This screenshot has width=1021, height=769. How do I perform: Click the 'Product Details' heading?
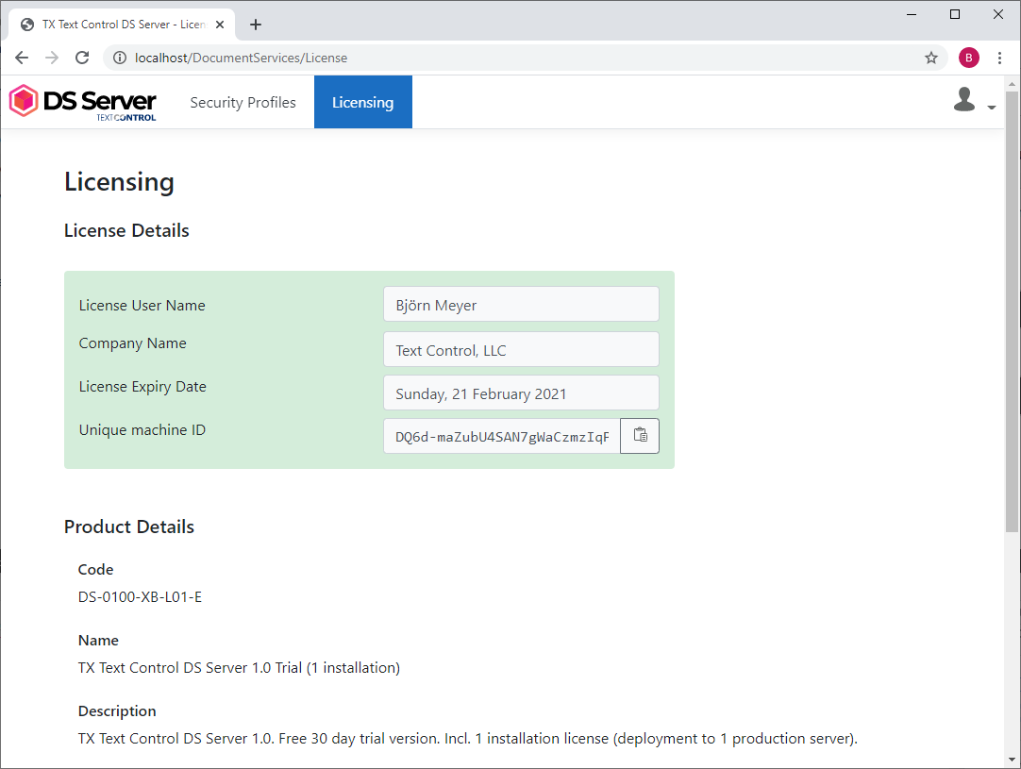coord(129,527)
